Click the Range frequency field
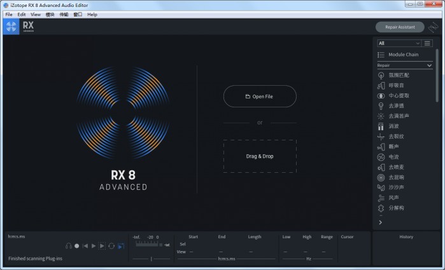 [324, 252]
